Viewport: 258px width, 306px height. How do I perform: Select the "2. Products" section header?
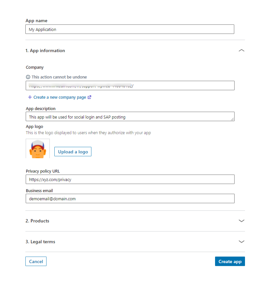click(x=37, y=221)
